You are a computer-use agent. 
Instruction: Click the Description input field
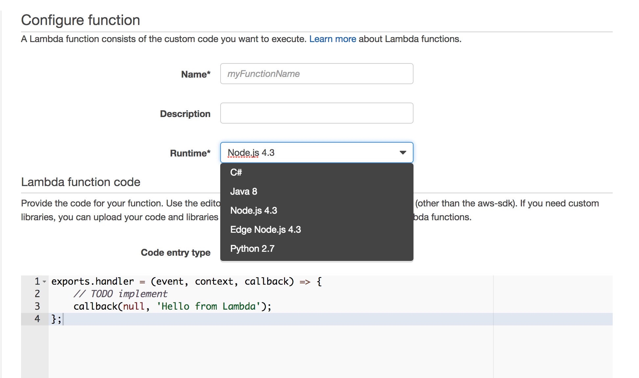pyautogui.click(x=317, y=113)
